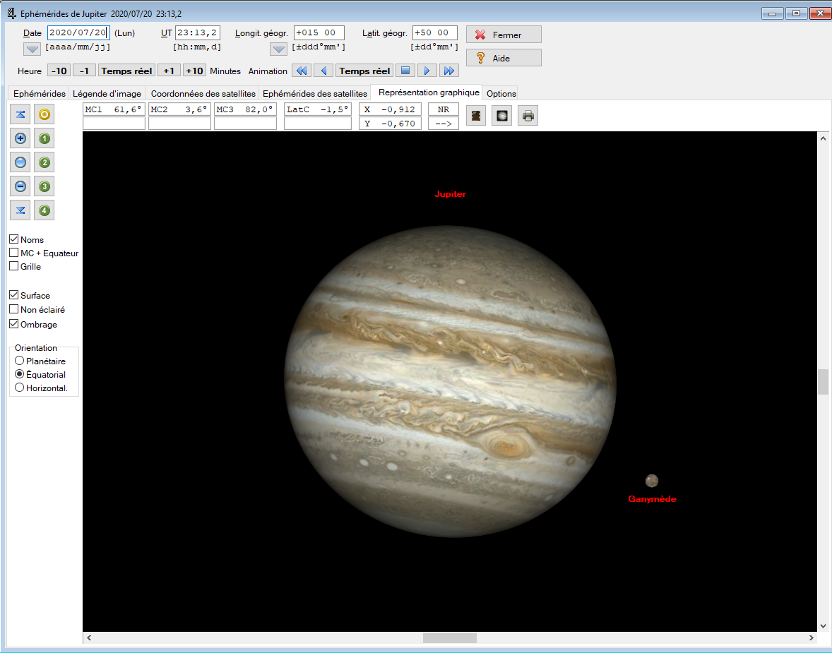The width and height of the screenshot is (832, 653).
Task: Click the Date input field
Action: (x=78, y=32)
